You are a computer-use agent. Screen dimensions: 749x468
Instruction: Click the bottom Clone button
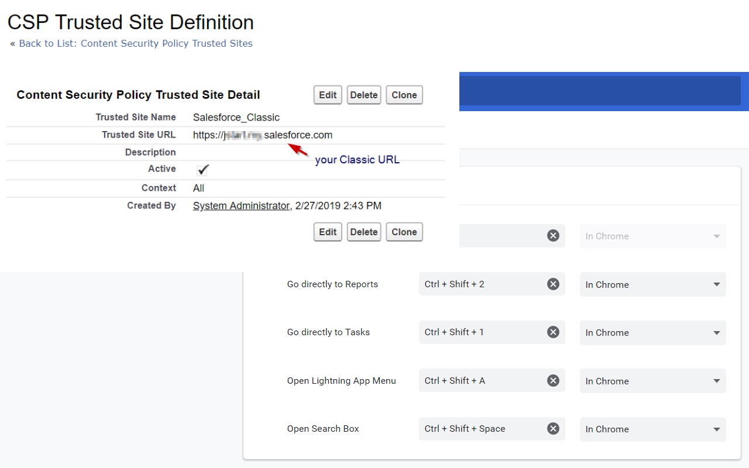point(404,232)
